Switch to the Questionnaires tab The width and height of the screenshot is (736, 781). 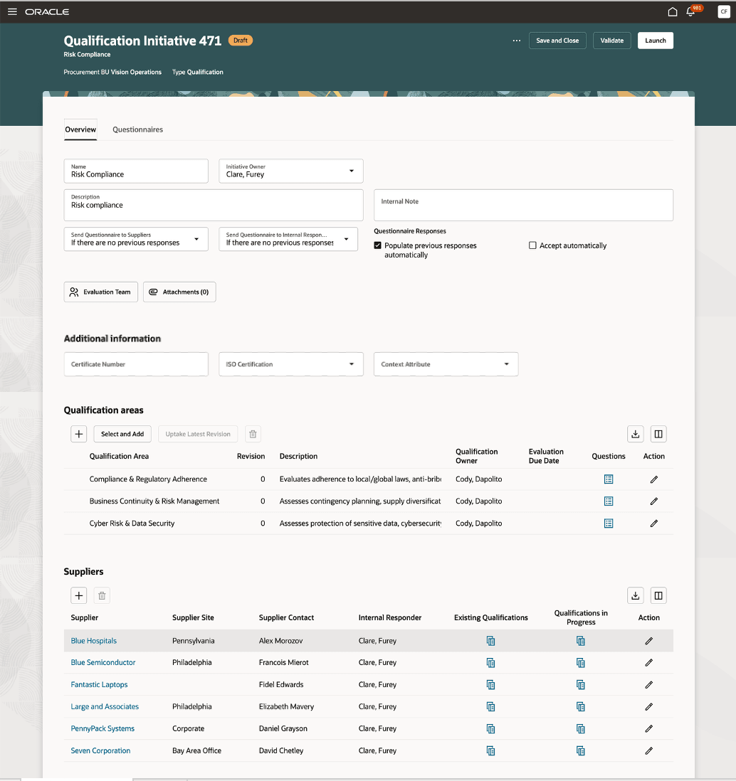[x=137, y=129]
